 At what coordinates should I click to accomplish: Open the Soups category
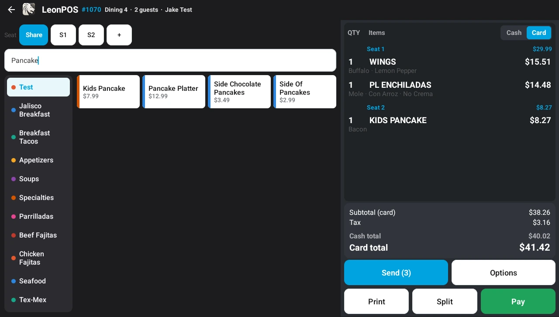(38, 179)
